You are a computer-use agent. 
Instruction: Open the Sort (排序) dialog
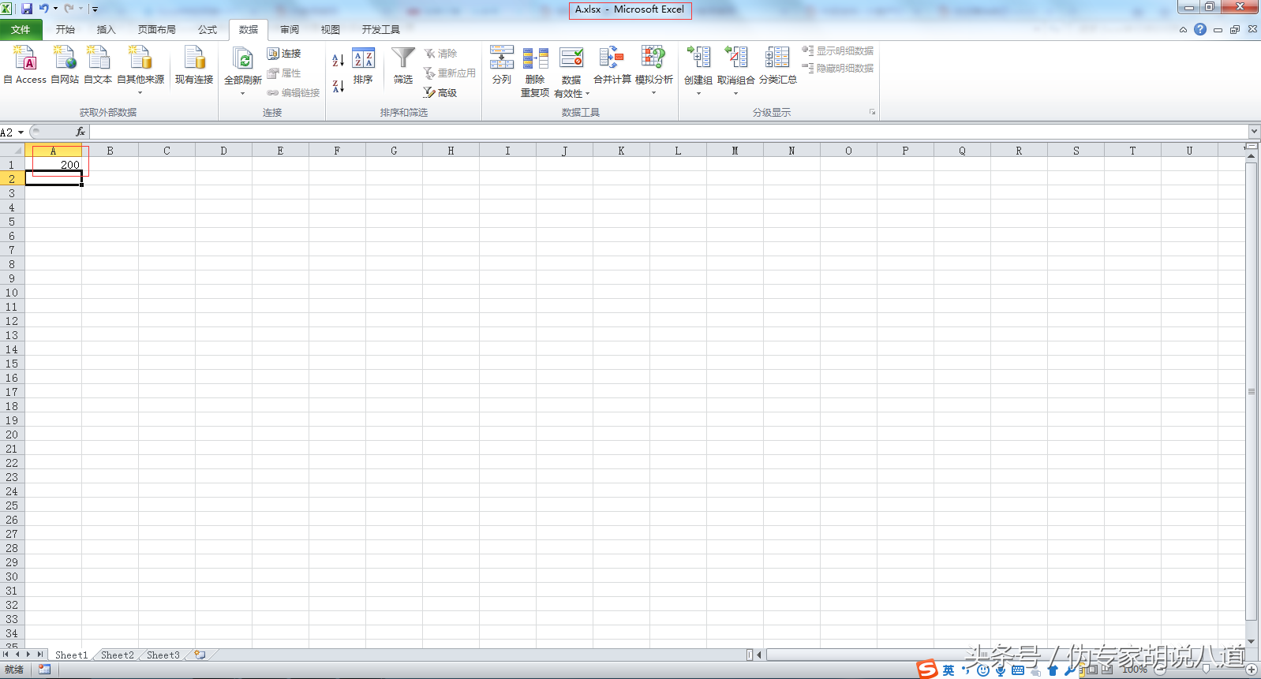(x=363, y=66)
